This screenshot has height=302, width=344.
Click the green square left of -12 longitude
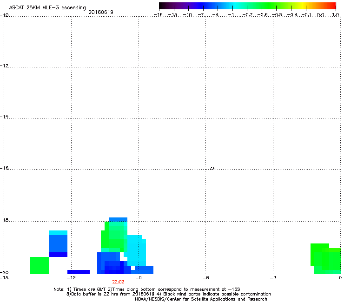coord(40,265)
